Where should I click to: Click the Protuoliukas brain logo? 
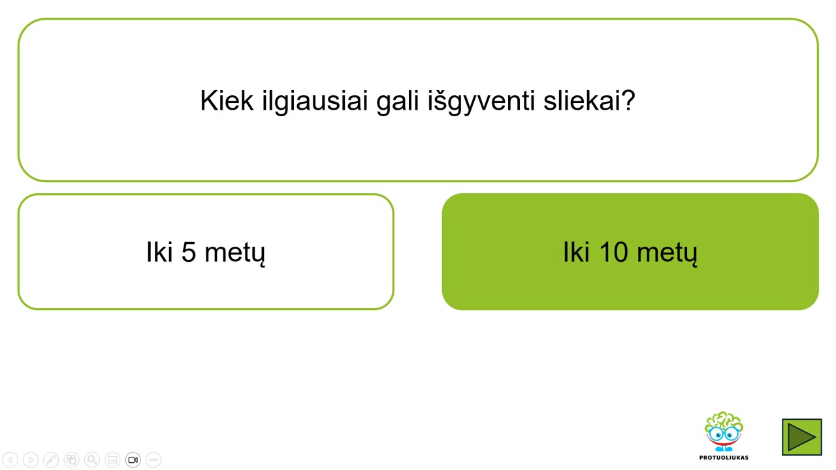point(724,431)
